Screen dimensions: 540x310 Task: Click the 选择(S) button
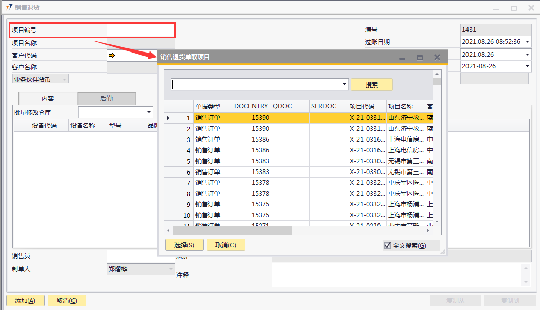184,245
